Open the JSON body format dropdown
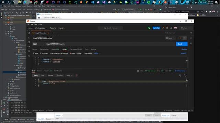This screenshot has height=123, width=220. point(97,53)
